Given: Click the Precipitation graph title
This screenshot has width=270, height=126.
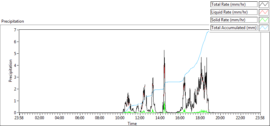Looking at the screenshot, I should coord(12,21).
